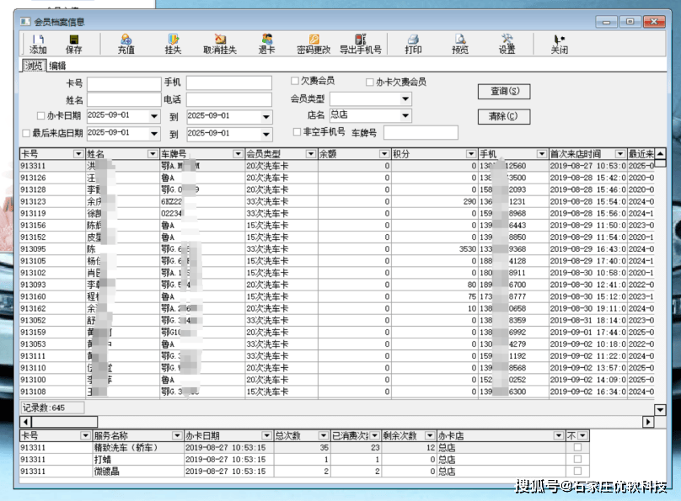Open the 店名 总店 dropdown
The width and height of the screenshot is (681, 501).
405,115
